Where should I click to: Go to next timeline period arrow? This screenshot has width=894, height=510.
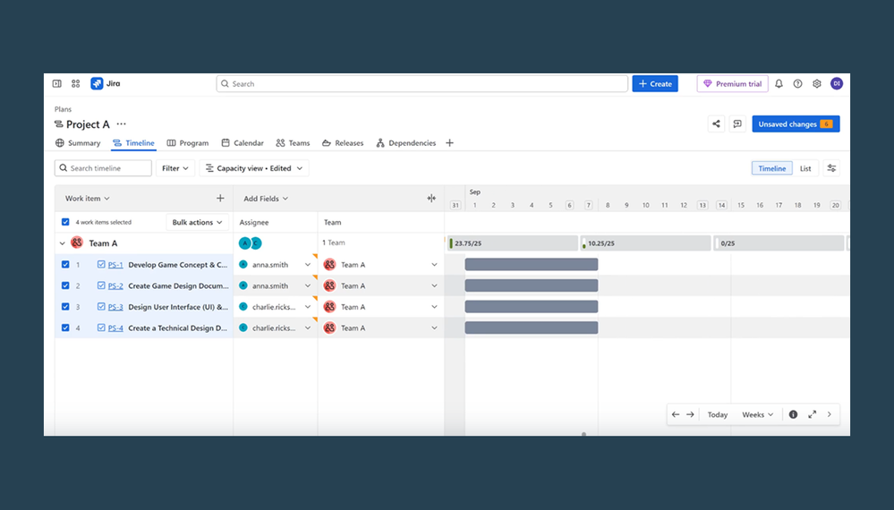pos(690,414)
